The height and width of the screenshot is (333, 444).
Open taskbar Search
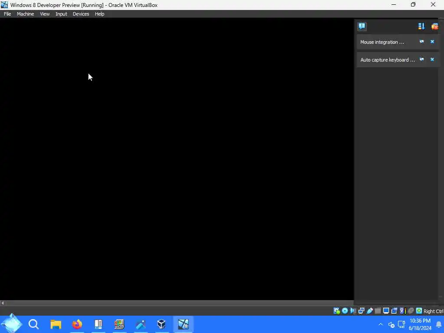(34, 324)
